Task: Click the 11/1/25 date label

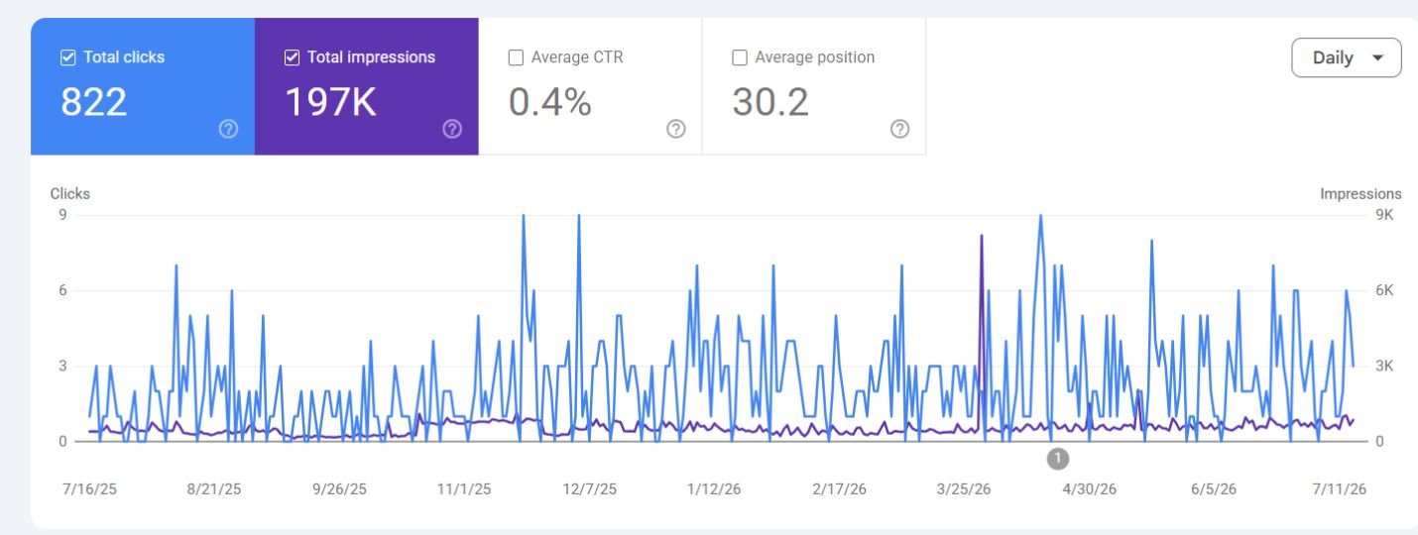Action: coord(464,489)
